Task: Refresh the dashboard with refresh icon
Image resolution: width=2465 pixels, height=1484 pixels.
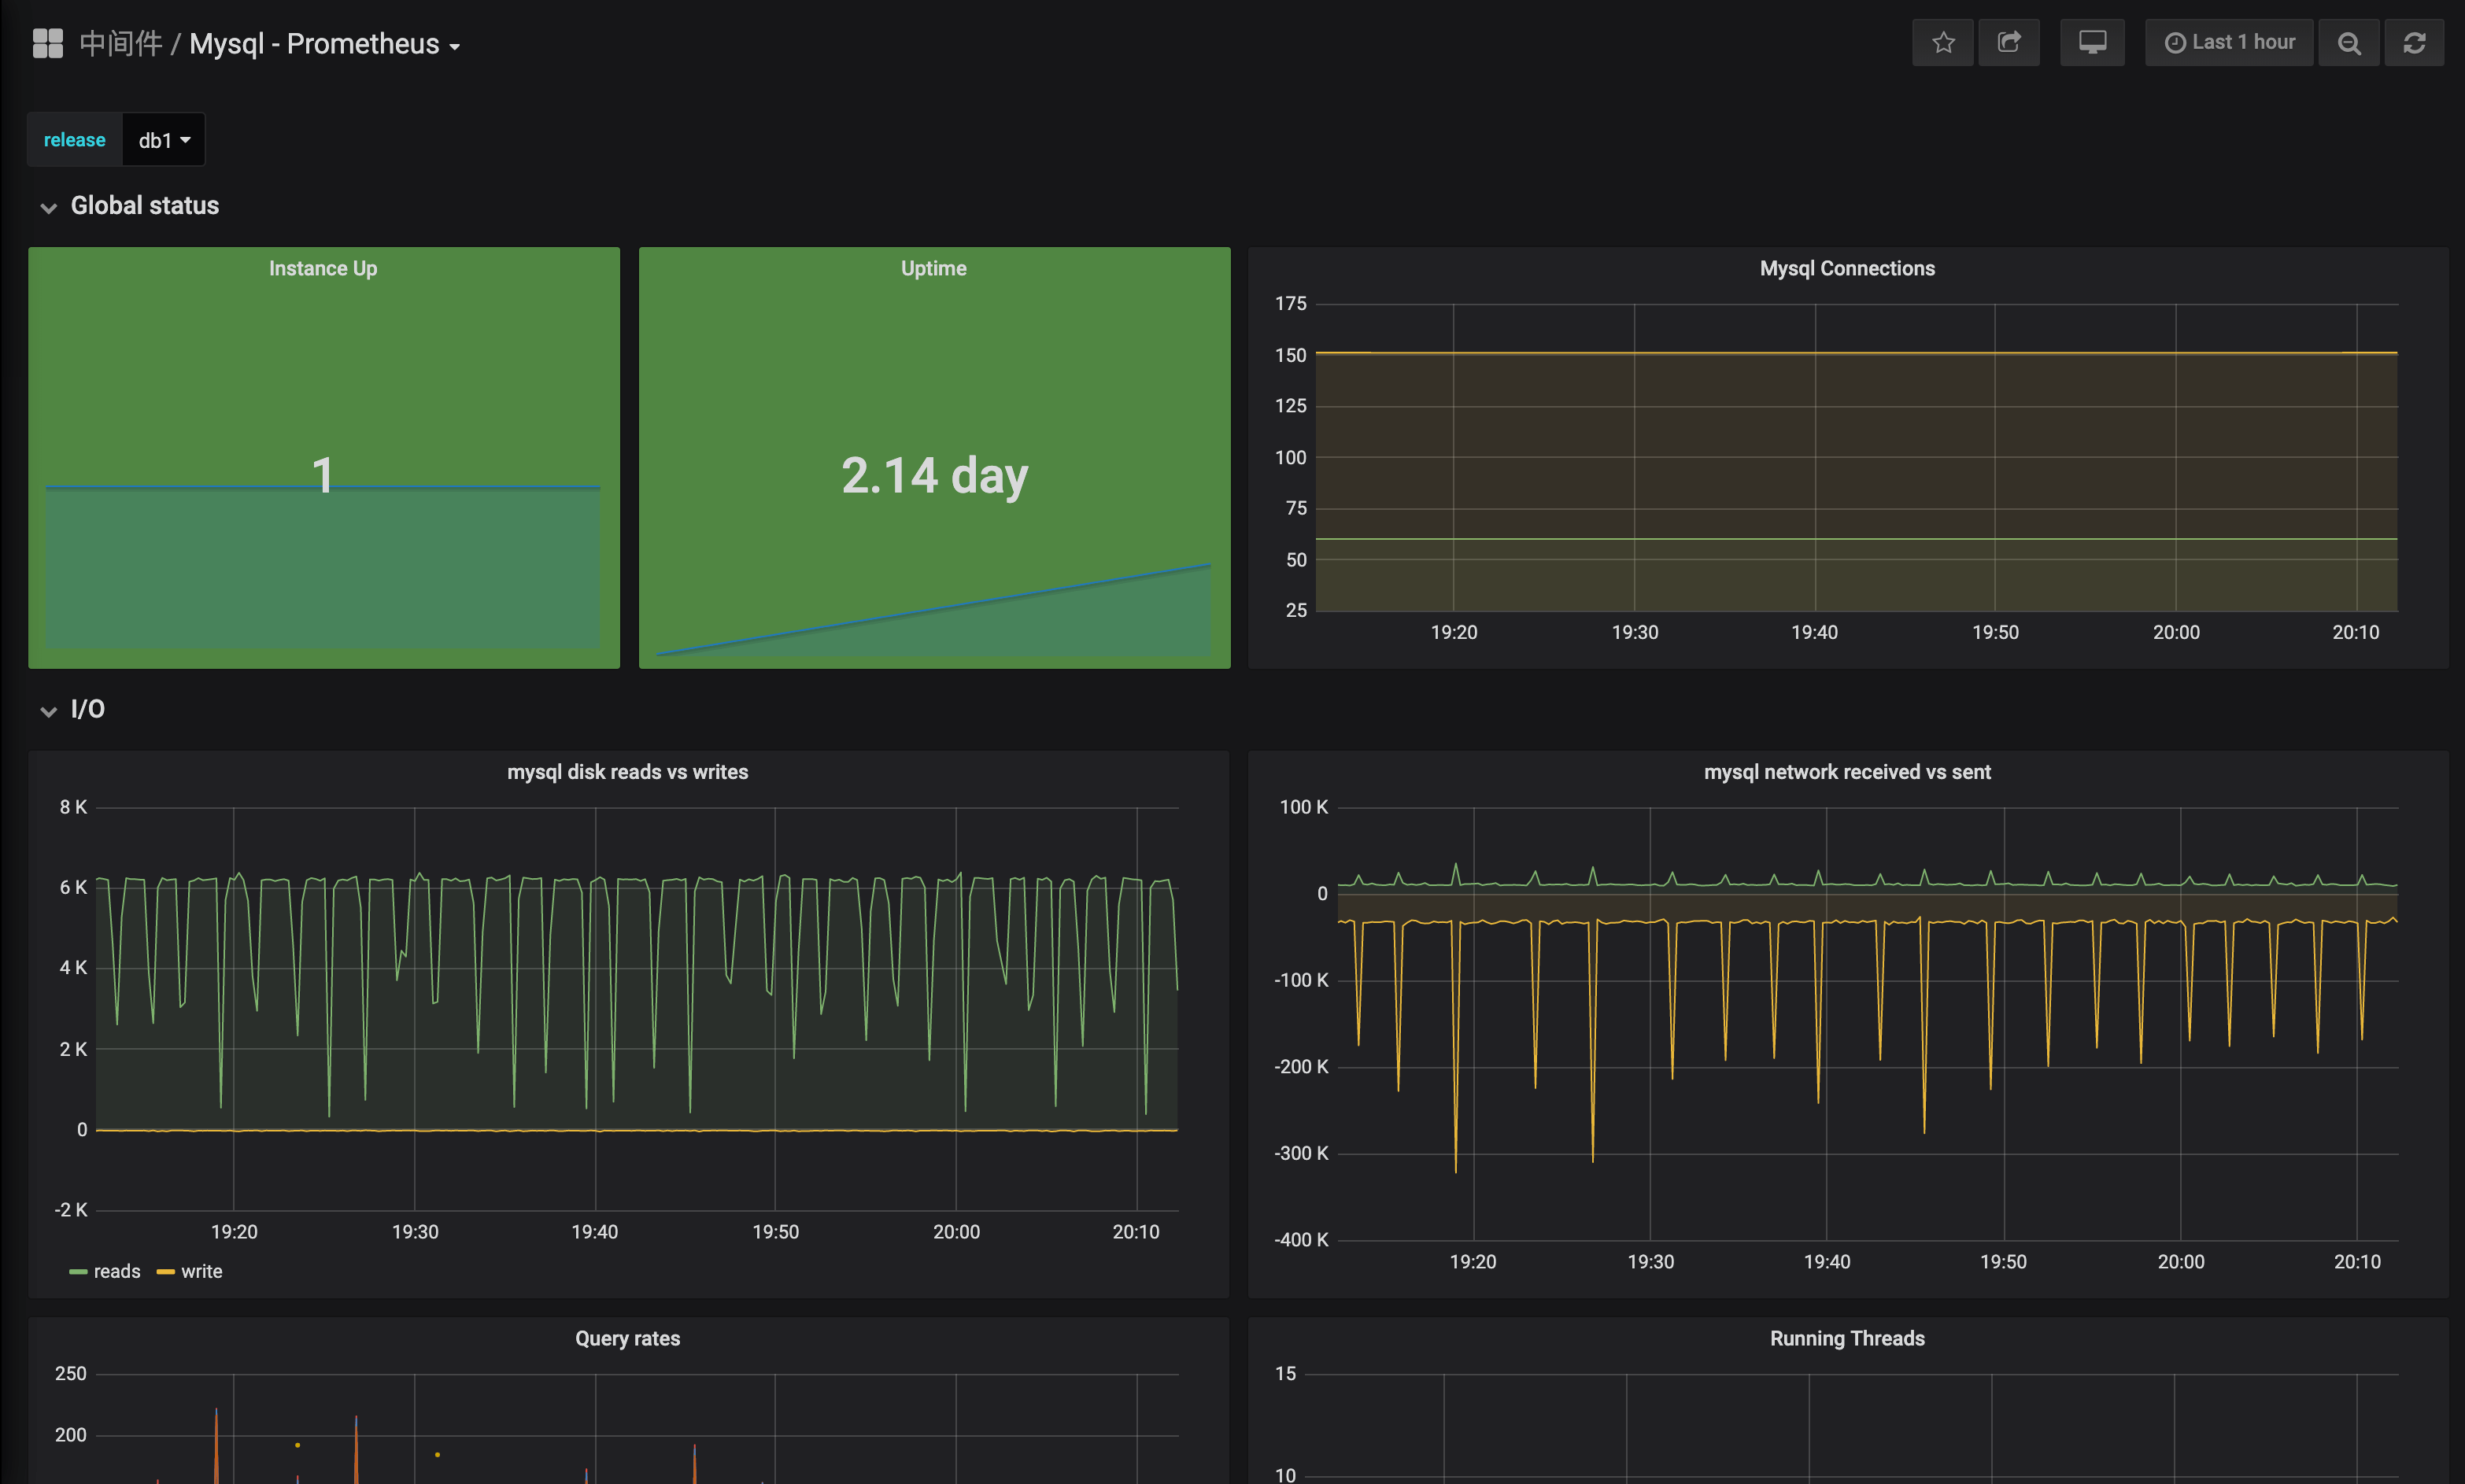Action: coord(2413,43)
